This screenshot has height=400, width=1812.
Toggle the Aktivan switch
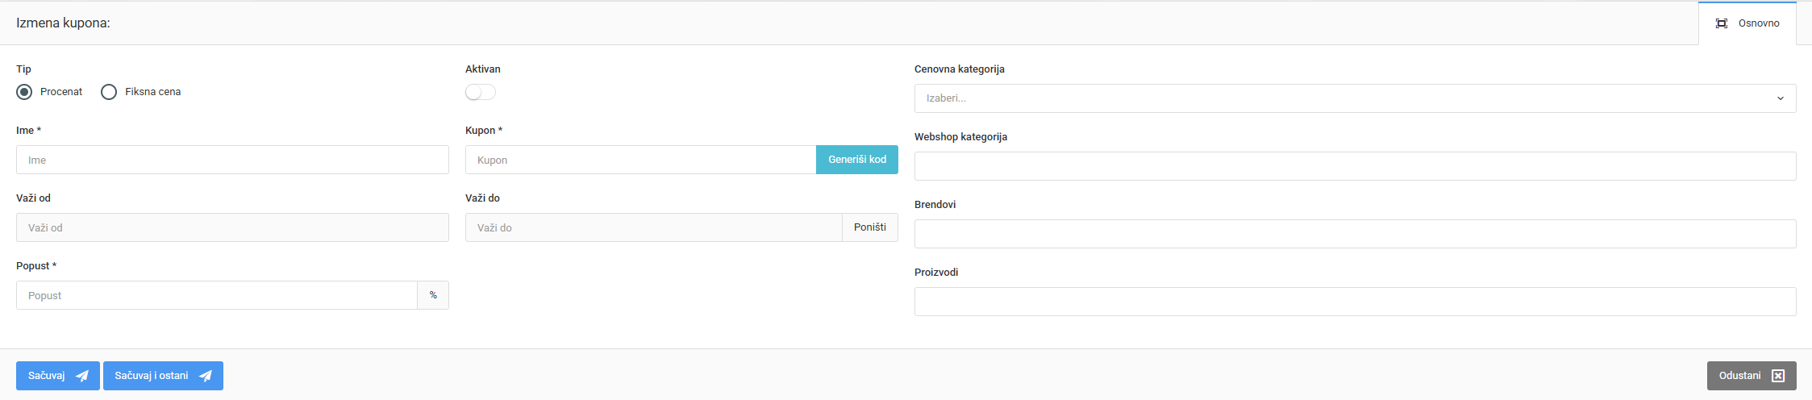pyautogui.click(x=481, y=92)
